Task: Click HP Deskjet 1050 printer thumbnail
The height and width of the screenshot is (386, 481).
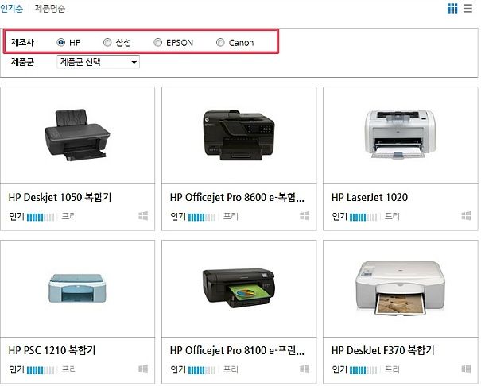Action: tap(77, 135)
